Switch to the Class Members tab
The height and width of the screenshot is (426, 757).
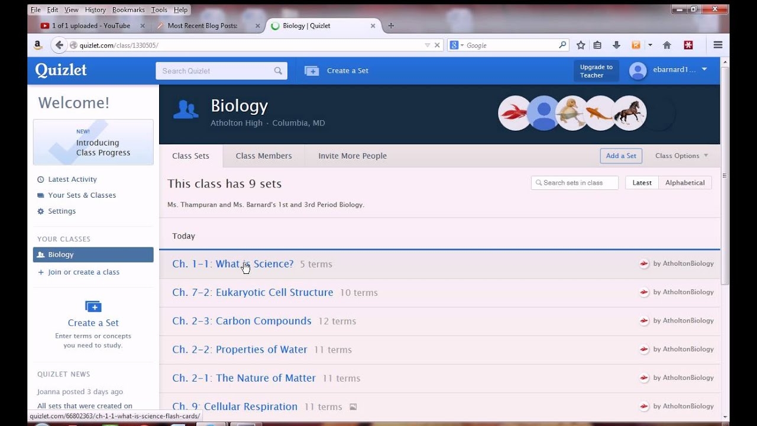click(x=263, y=156)
